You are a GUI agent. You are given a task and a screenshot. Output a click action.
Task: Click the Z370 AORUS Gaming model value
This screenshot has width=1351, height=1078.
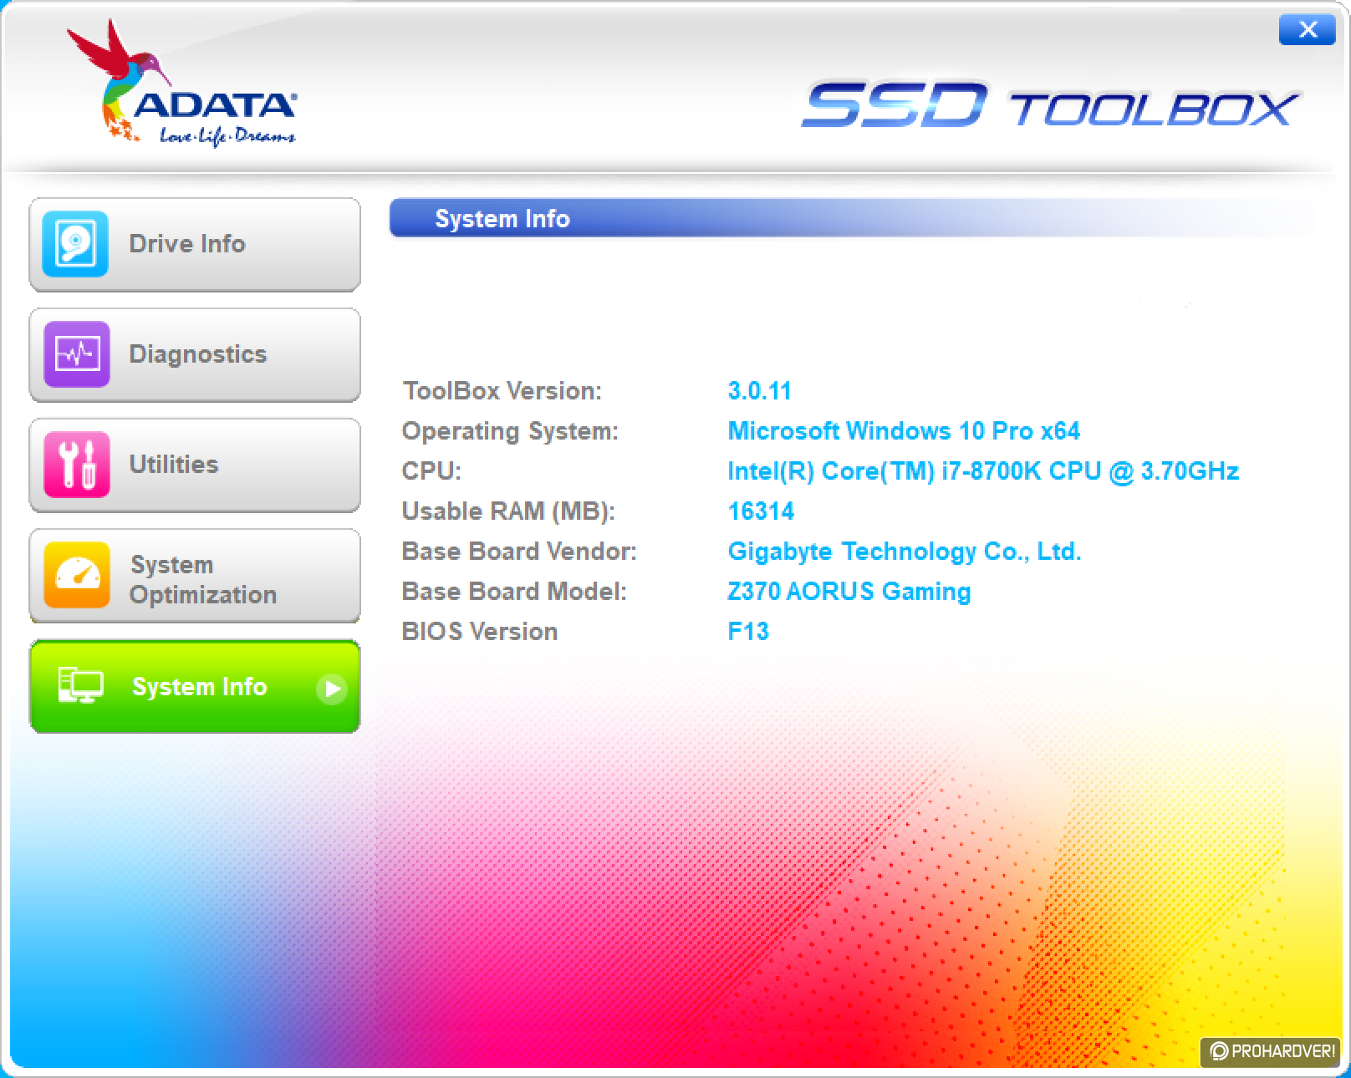[x=849, y=592]
